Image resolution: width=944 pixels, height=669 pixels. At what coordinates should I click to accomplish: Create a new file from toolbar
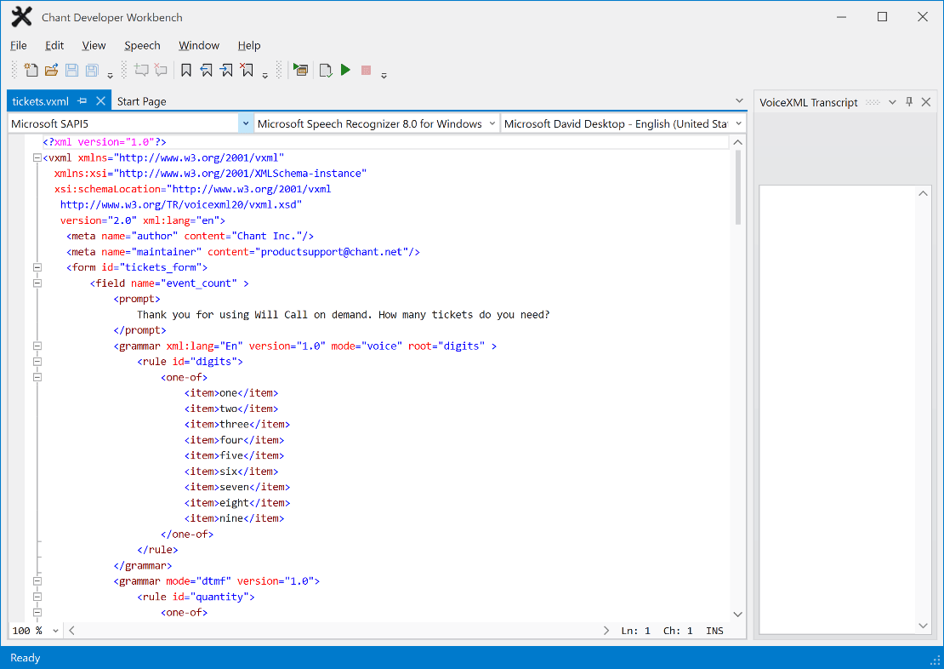pyautogui.click(x=31, y=70)
